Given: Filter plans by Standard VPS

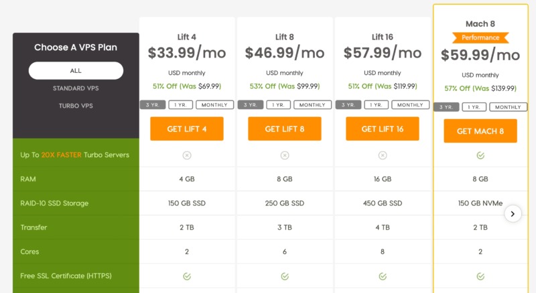Looking at the screenshot, I should (x=76, y=88).
